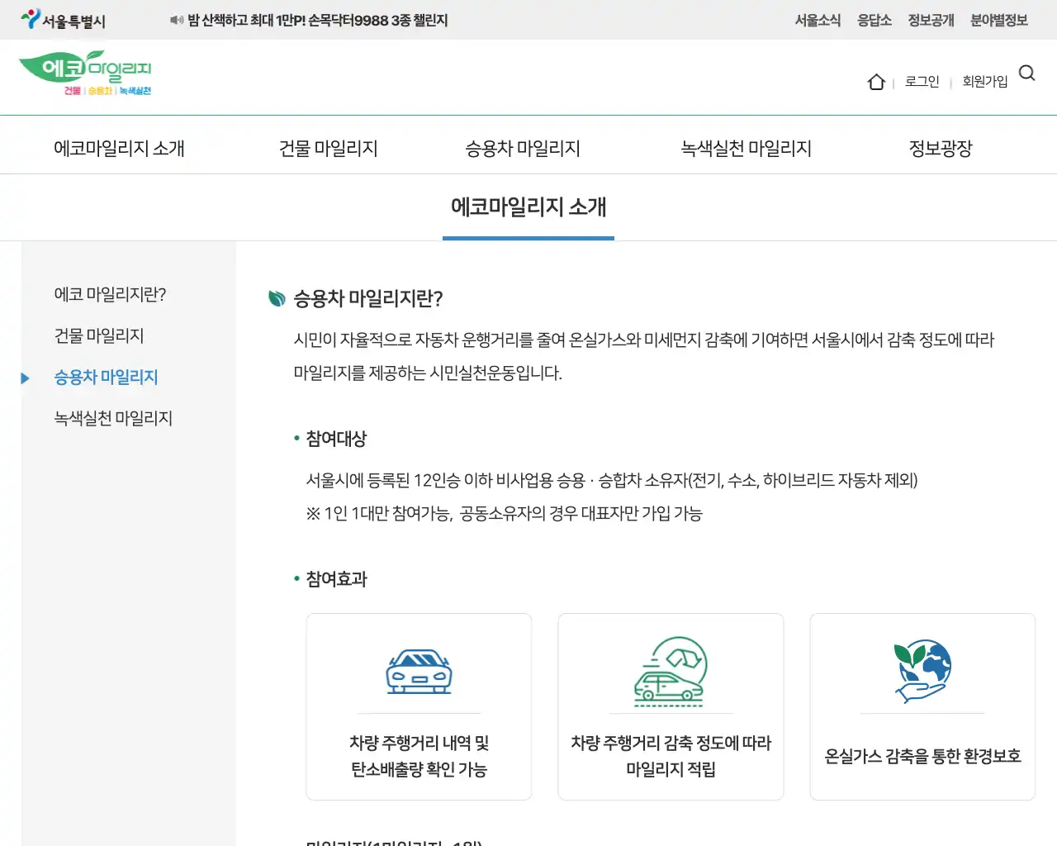Click the 에코마일리지 site logo
The height and width of the screenshot is (846, 1057).
click(x=85, y=74)
